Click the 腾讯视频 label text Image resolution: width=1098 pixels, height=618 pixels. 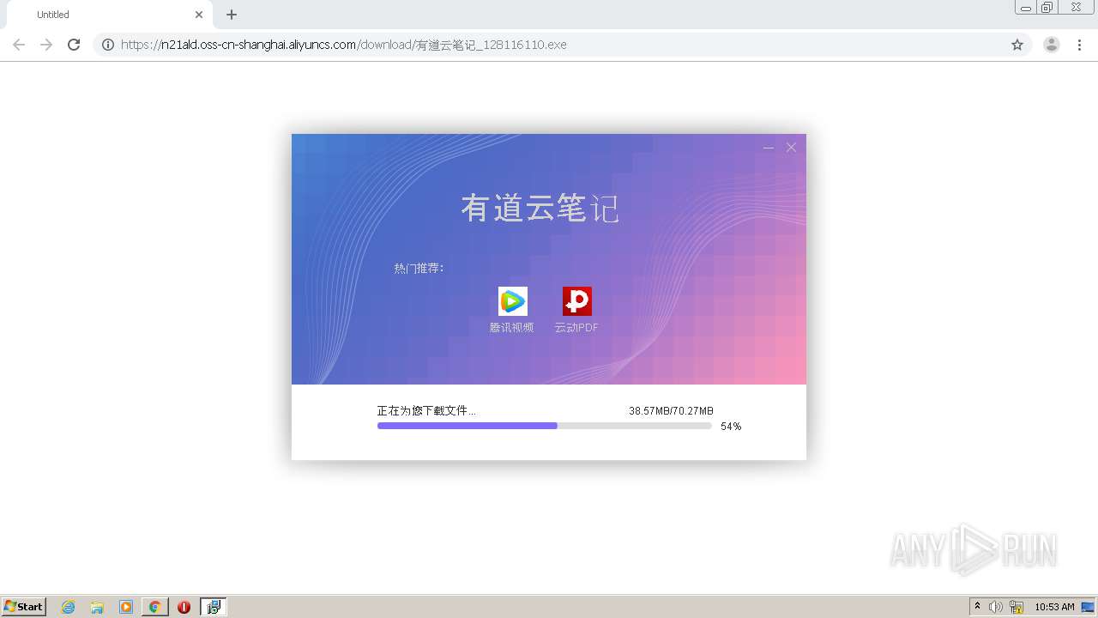click(512, 328)
